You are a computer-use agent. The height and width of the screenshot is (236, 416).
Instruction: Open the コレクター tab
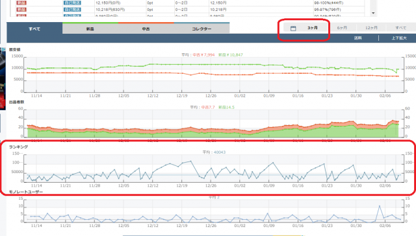click(x=201, y=29)
